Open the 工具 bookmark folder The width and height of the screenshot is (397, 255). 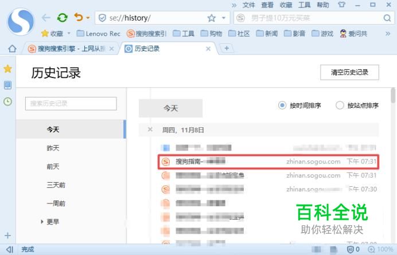(184, 33)
